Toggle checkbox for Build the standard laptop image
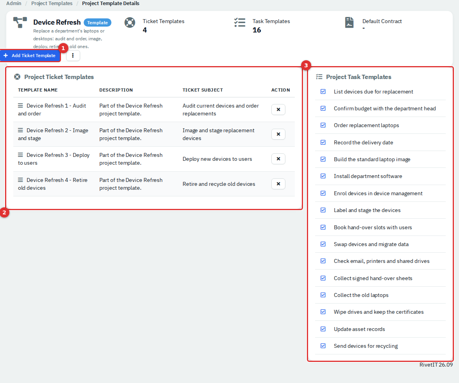Image resolution: width=459 pixels, height=383 pixels. tap(323, 159)
